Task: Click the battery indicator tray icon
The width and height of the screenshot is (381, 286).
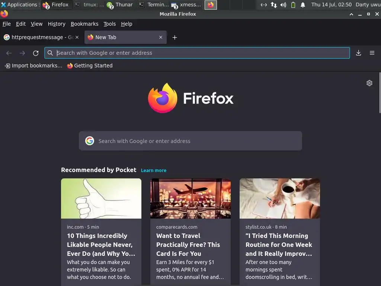Action: coord(293,4)
